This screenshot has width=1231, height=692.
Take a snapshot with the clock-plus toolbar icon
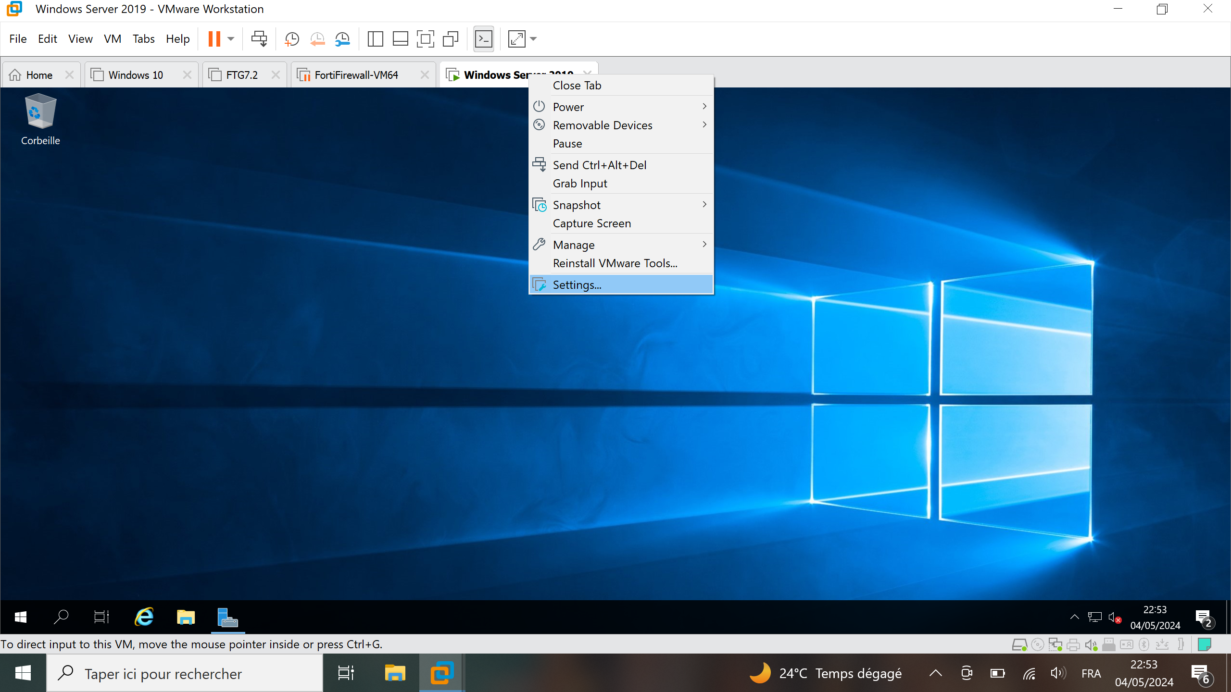pos(292,39)
